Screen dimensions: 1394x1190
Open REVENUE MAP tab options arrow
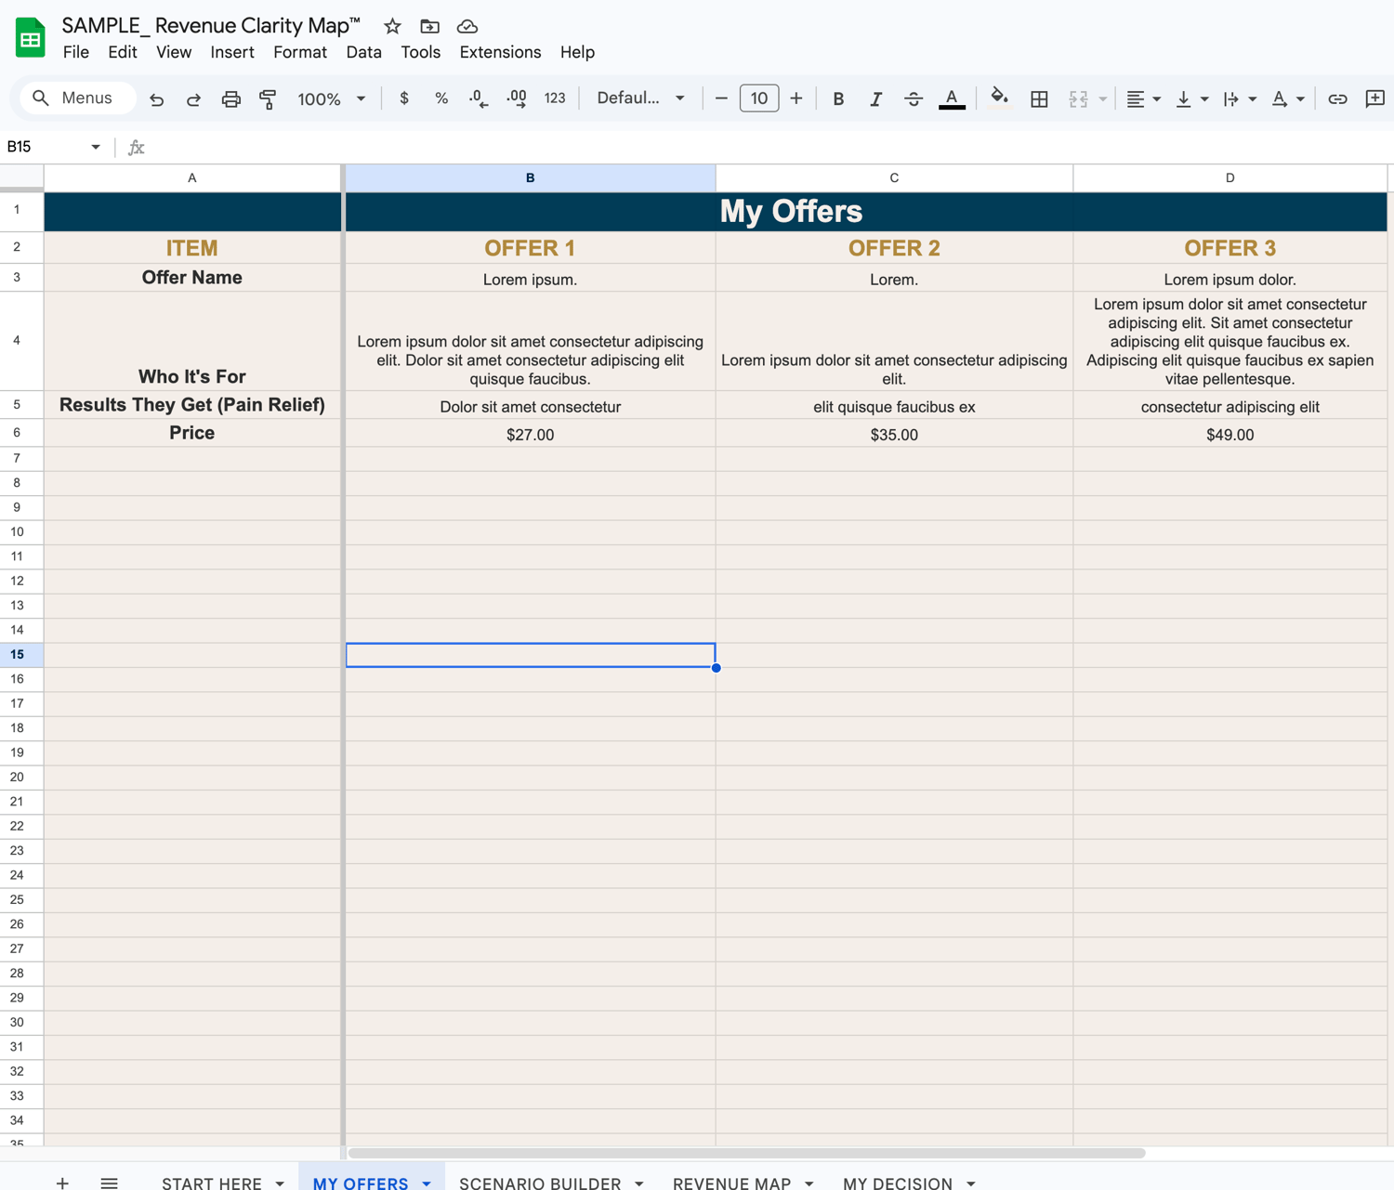809,1183
